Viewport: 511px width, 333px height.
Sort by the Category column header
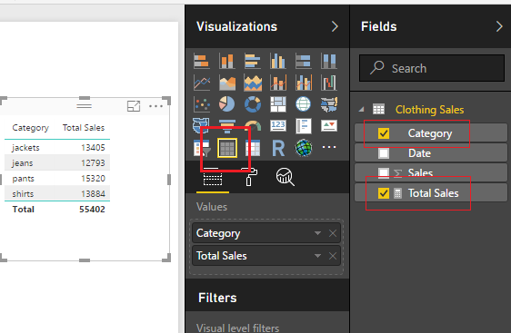[31, 128]
